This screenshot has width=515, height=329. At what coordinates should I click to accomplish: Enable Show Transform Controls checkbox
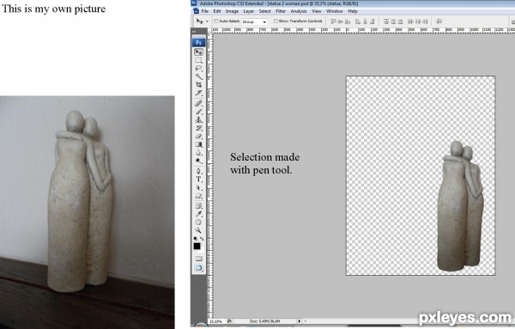click(x=276, y=21)
